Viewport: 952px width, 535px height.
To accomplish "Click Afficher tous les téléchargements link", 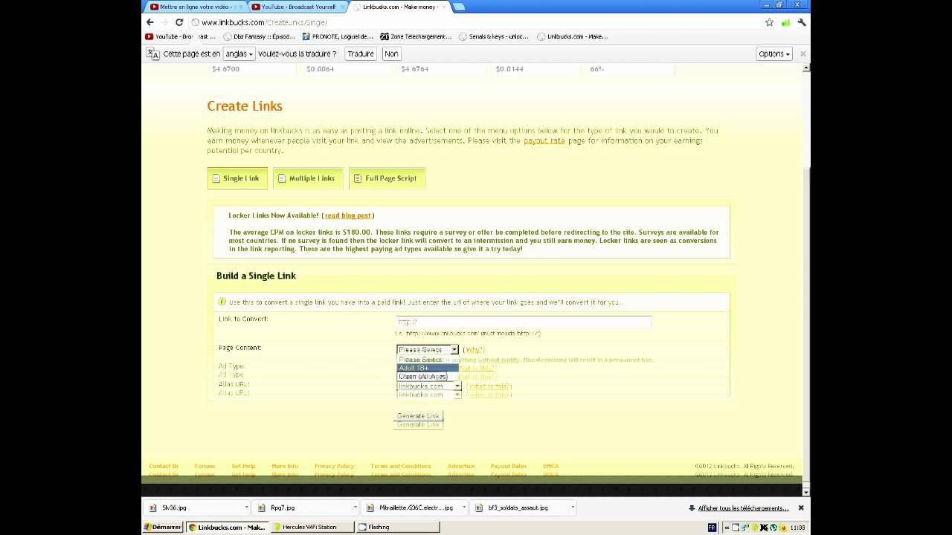I will coord(743,508).
